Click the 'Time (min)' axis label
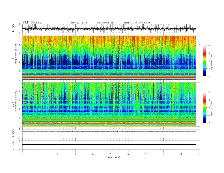 (x=113, y=157)
